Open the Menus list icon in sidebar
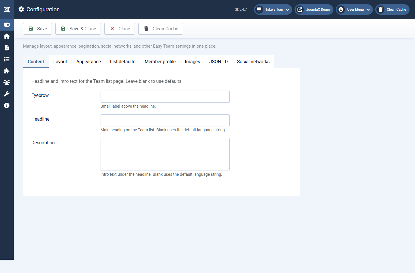Viewport: 415px width, 273px height. coord(7,59)
